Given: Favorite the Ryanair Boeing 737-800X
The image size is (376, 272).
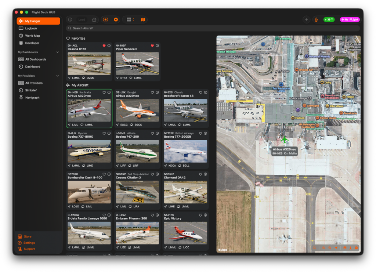Looking at the screenshot, I should click(x=104, y=133).
